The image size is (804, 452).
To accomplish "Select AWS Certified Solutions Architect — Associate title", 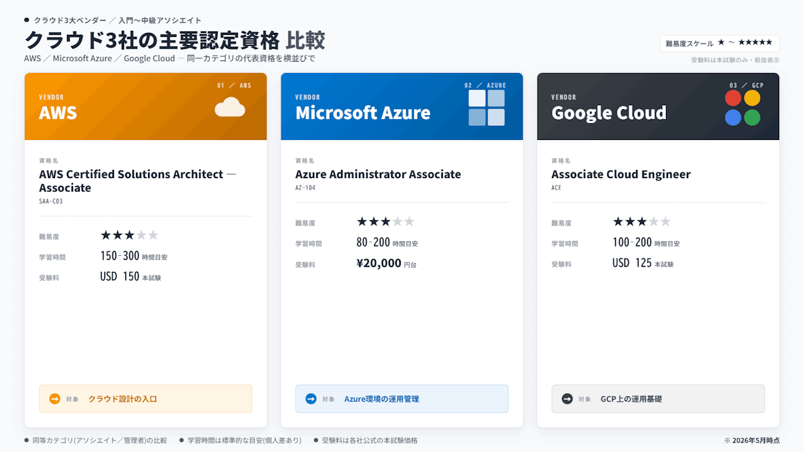I will click(138, 181).
